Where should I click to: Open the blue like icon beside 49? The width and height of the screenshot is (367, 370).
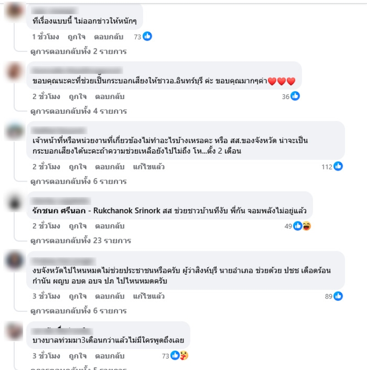tap(298, 226)
